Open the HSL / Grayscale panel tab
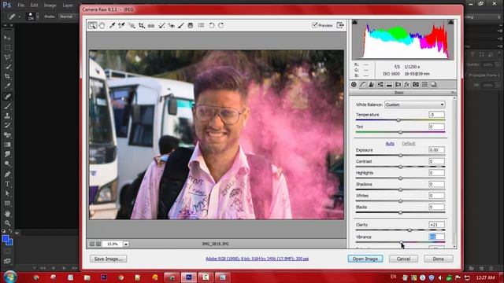The height and width of the screenshot is (283, 504). [x=380, y=84]
